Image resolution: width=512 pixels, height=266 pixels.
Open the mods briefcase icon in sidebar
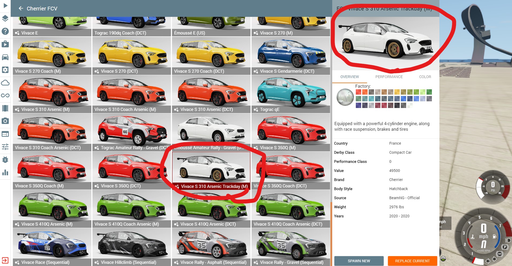pyautogui.click(x=5, y=44)
